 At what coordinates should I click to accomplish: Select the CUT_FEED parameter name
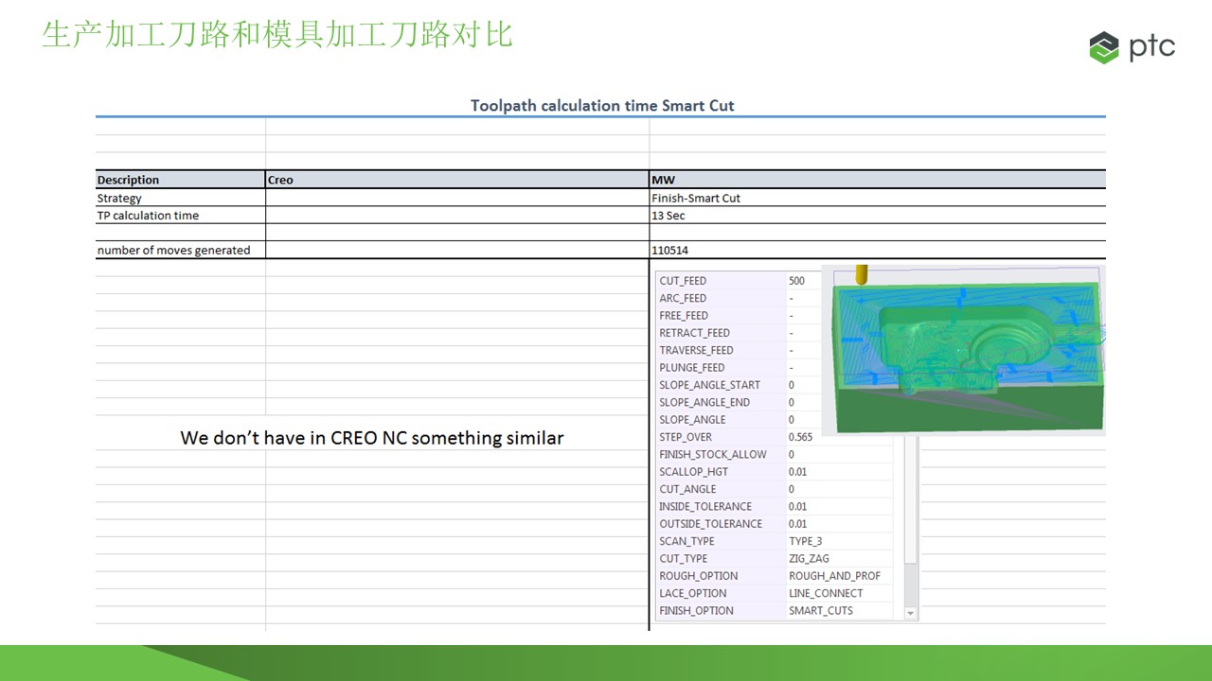683,281
